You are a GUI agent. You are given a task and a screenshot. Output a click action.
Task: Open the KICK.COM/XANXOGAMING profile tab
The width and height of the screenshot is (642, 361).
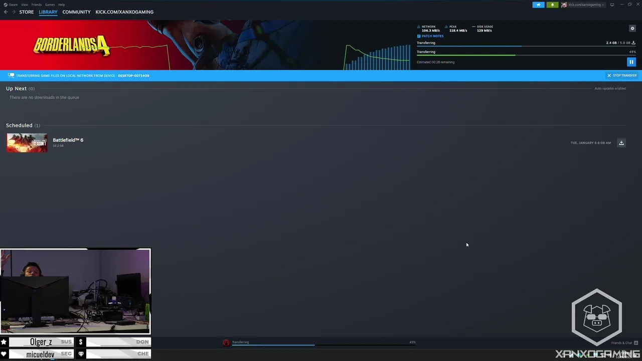(x=124, y=12)
